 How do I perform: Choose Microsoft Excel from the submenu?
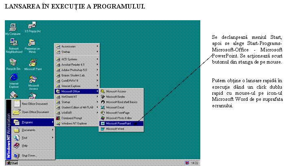point(115,107)
